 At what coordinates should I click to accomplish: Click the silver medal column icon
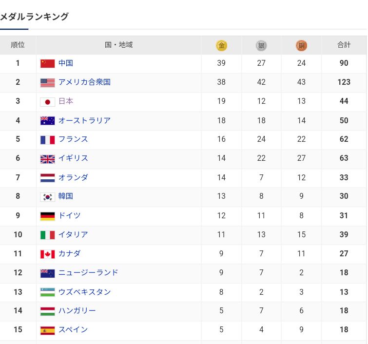[261, 45]
